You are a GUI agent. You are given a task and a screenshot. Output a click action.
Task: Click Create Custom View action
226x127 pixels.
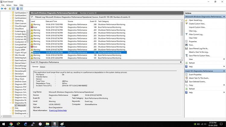tap(197, 23)
